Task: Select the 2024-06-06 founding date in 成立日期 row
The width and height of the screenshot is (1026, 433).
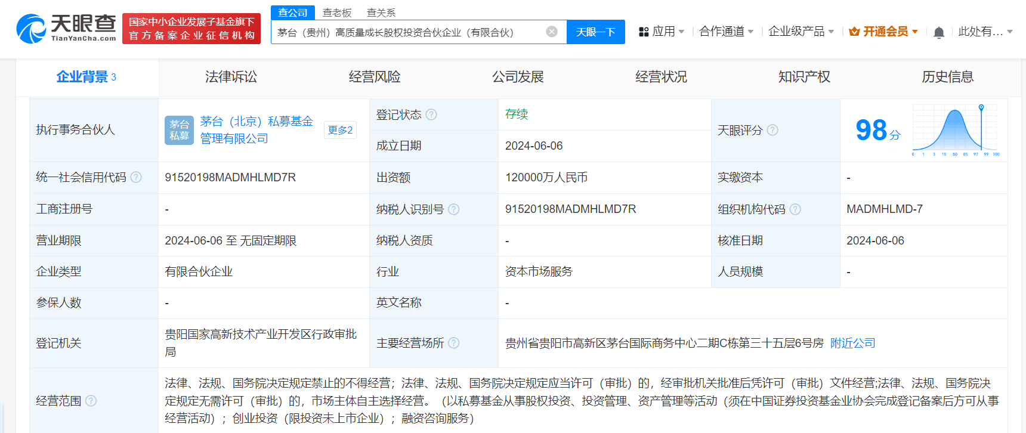Action: [x=534, y=146]
